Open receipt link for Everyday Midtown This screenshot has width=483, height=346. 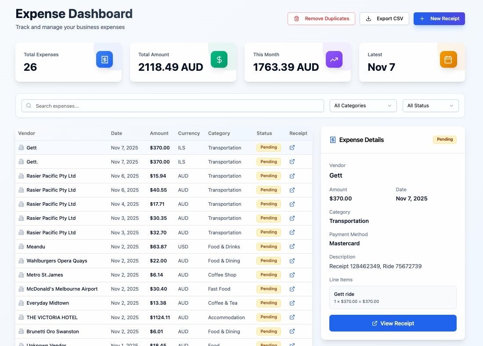tap(292, 303)
